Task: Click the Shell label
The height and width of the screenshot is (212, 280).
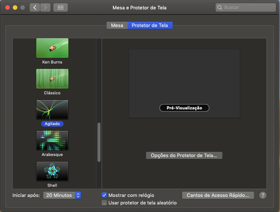Action: tap(52, 185)
